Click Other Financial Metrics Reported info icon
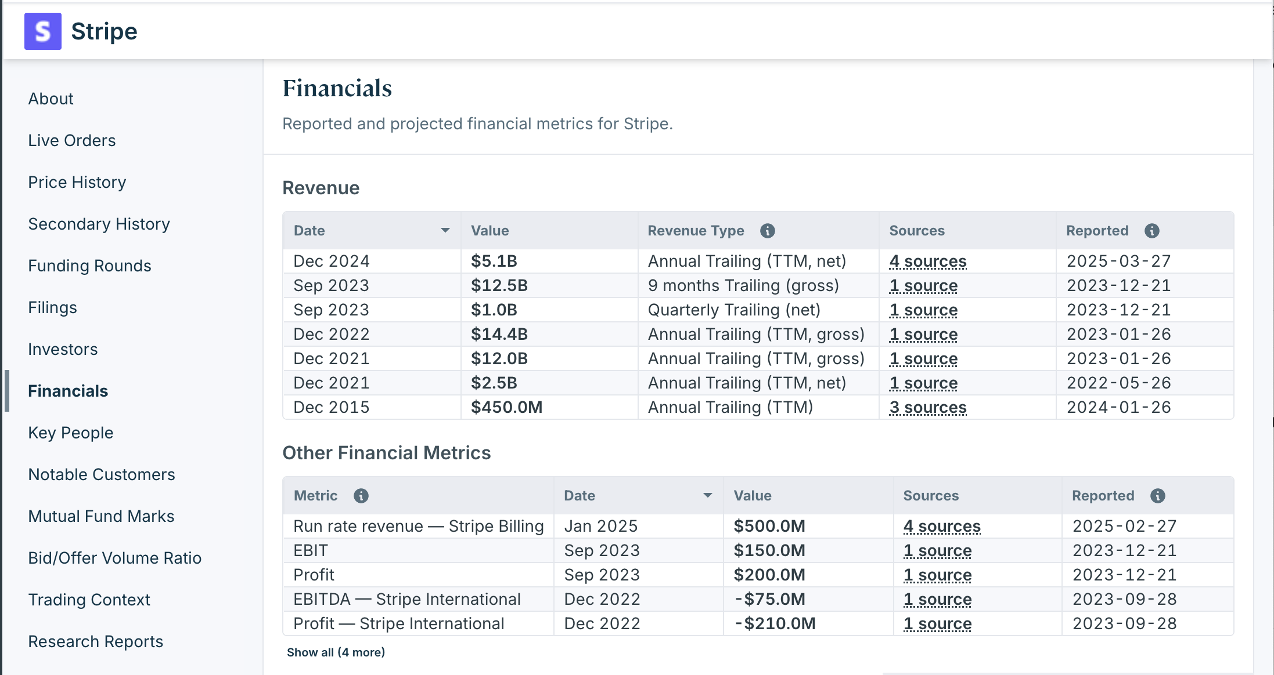1274x675 pixels. click(1158, 496)
